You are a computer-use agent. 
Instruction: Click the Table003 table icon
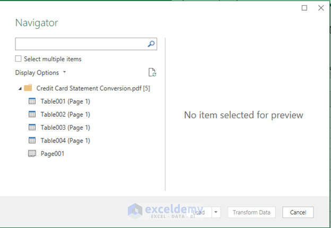click(32, 128)
